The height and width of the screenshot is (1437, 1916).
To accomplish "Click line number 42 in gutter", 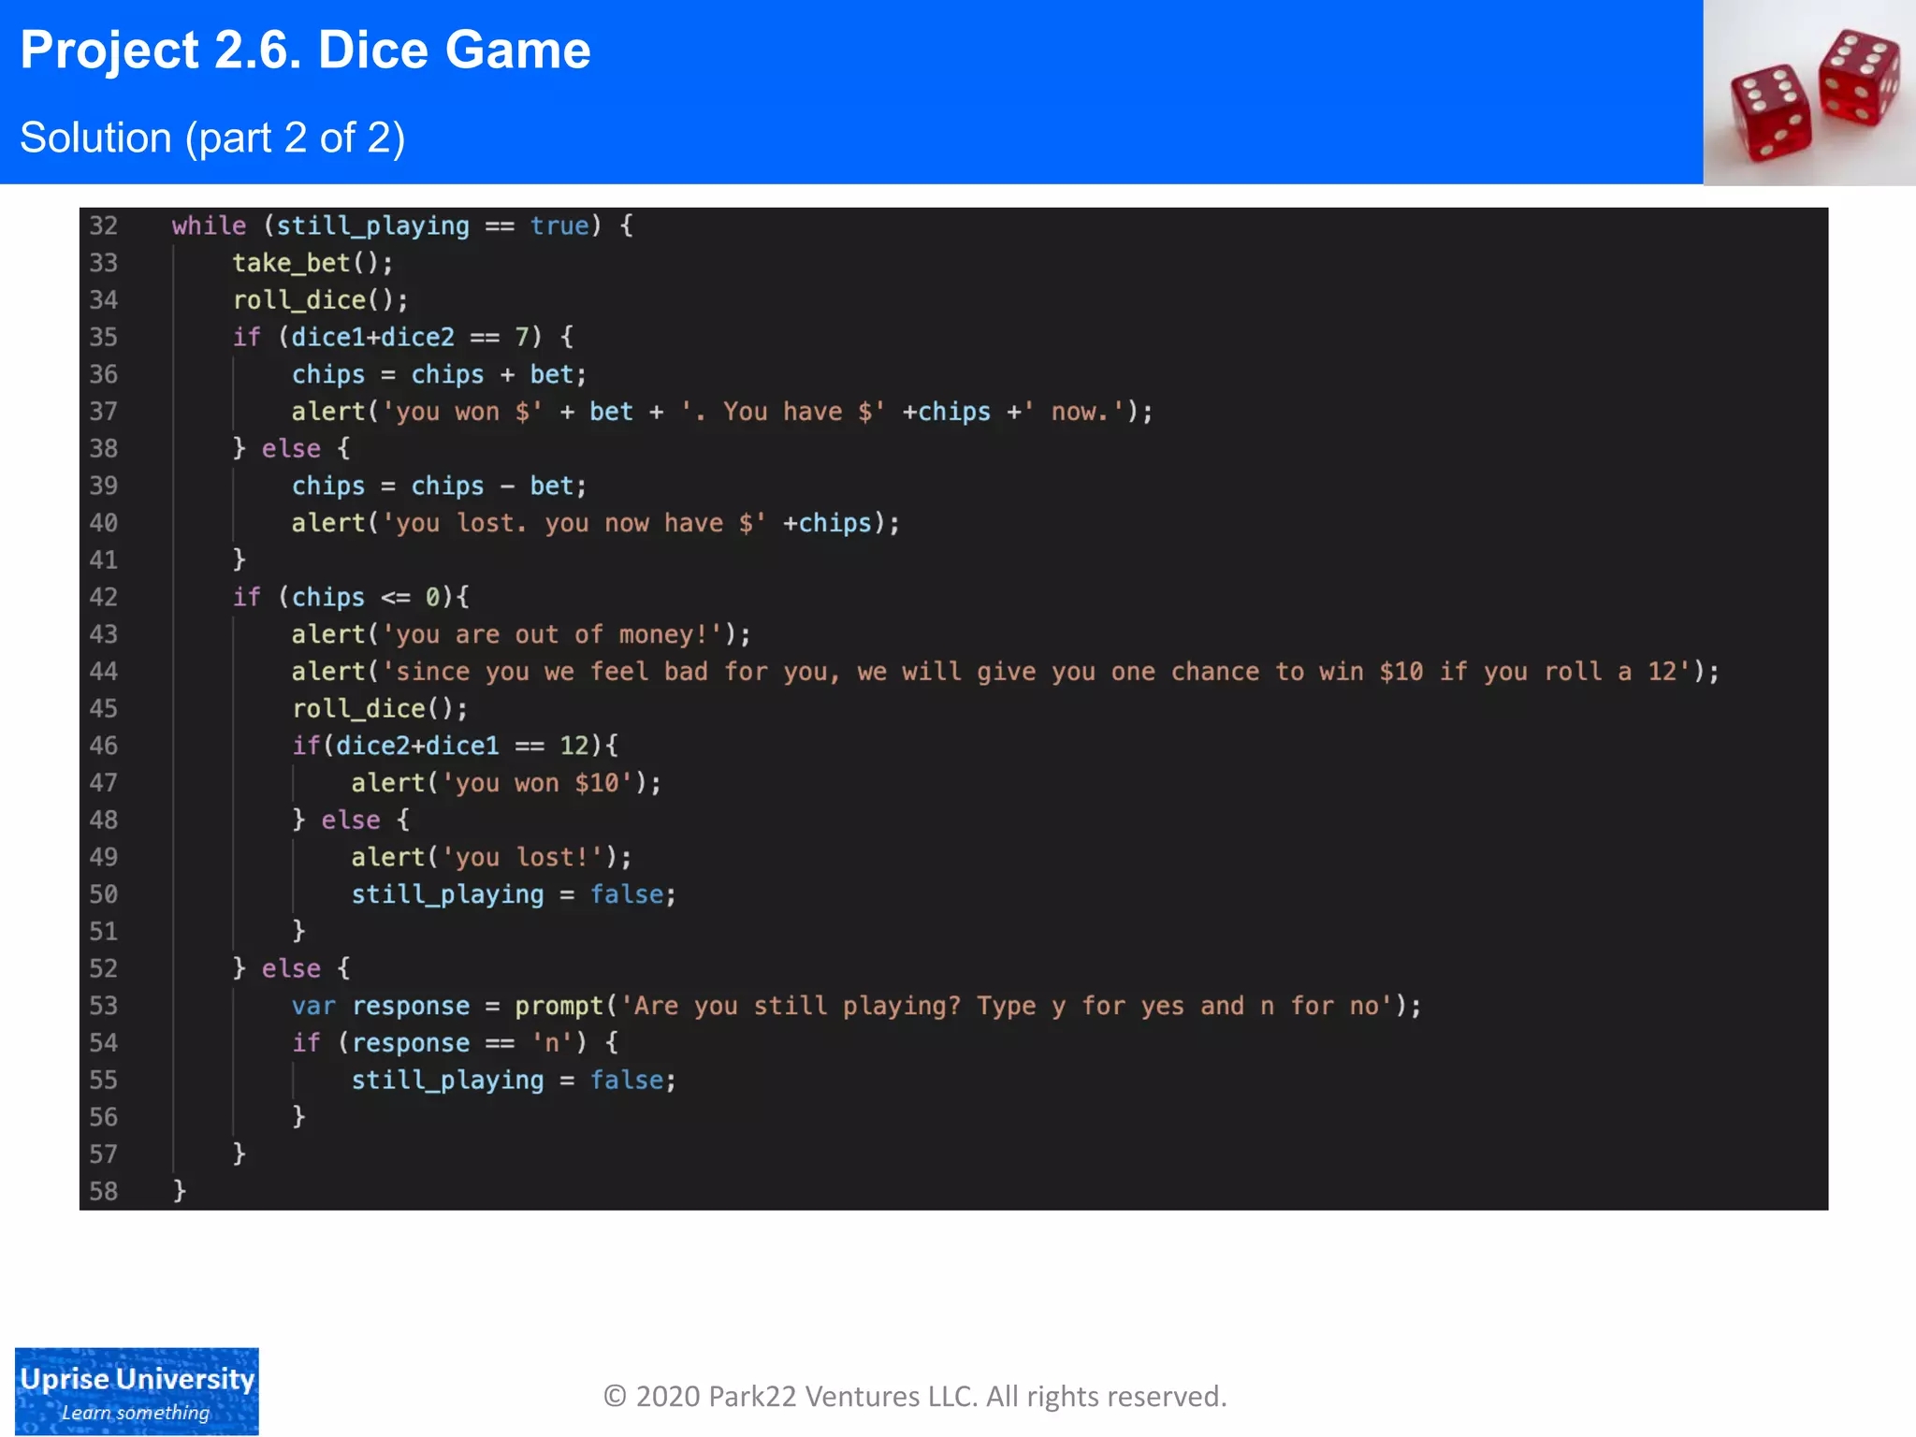I will 104,597.
